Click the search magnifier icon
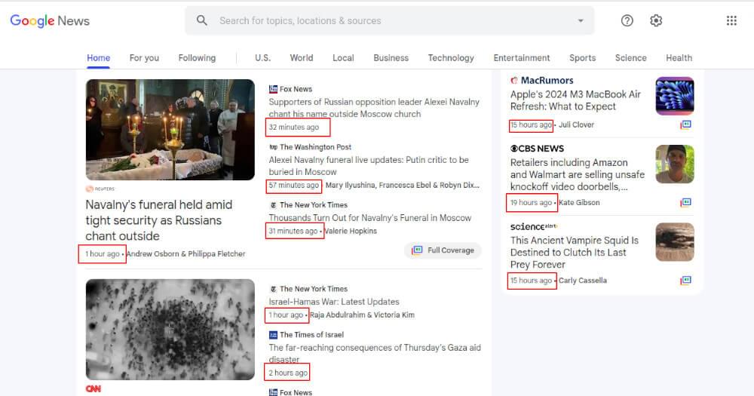The width and height of the screenshot is (754, 396). (202, 20)
